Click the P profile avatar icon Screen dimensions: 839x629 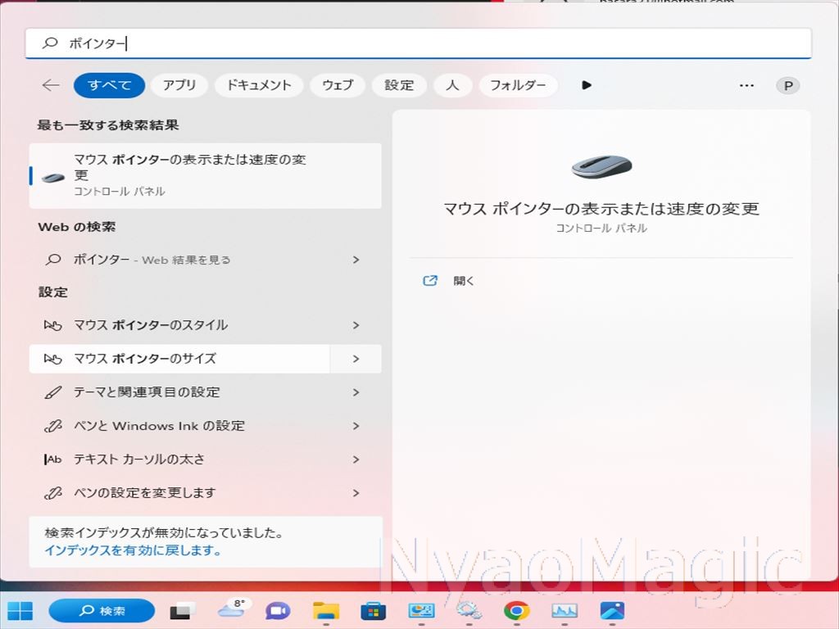coord(787,85)
